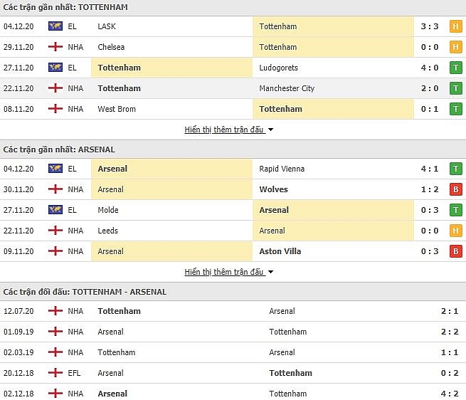Click the H result badge for LASK match
This screenshot has height=400, width=466.
point(455,26)
